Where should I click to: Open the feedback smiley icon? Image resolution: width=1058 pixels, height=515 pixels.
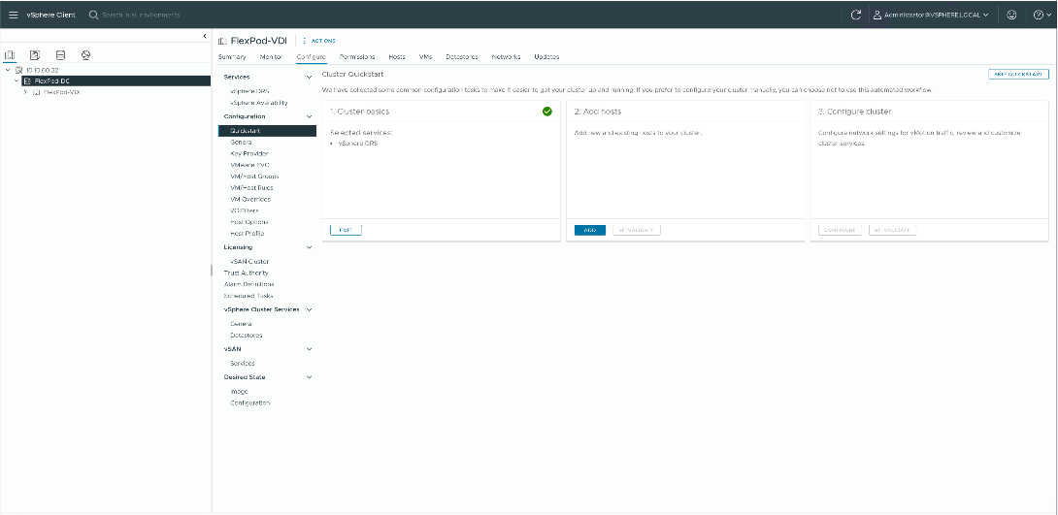(1011, 15)
